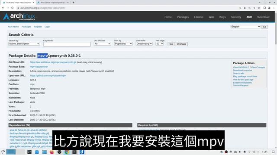Click the Packages sub-navigation link
This screenshot has height=155, width=277.
[26, 27]
